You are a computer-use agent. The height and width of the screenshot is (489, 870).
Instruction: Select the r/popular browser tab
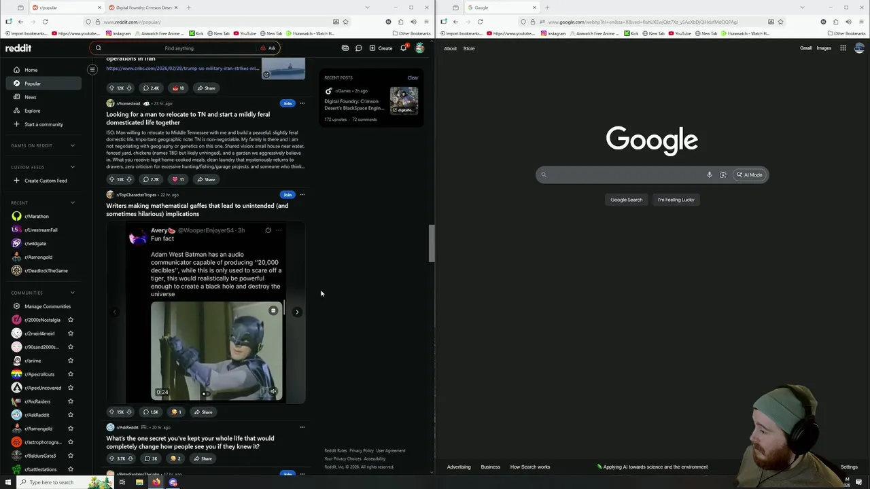click(67, 7)
